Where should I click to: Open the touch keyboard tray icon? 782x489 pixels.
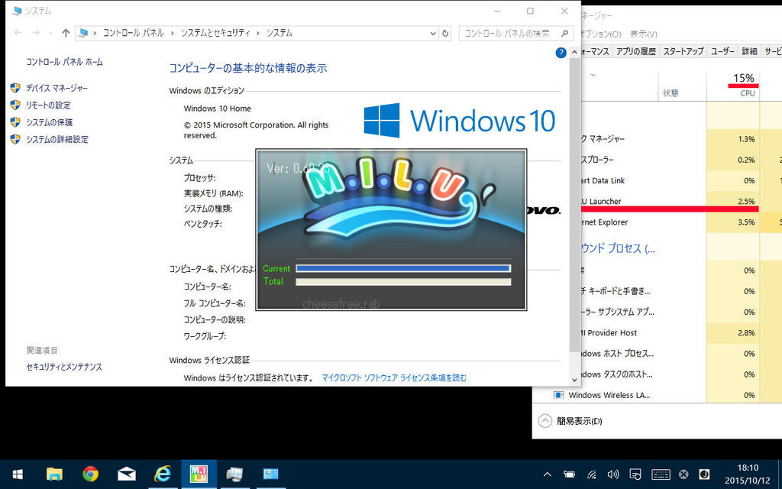[x=661, y=474]
